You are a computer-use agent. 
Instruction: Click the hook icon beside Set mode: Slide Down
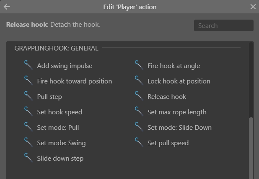click(x=139, y=127)
